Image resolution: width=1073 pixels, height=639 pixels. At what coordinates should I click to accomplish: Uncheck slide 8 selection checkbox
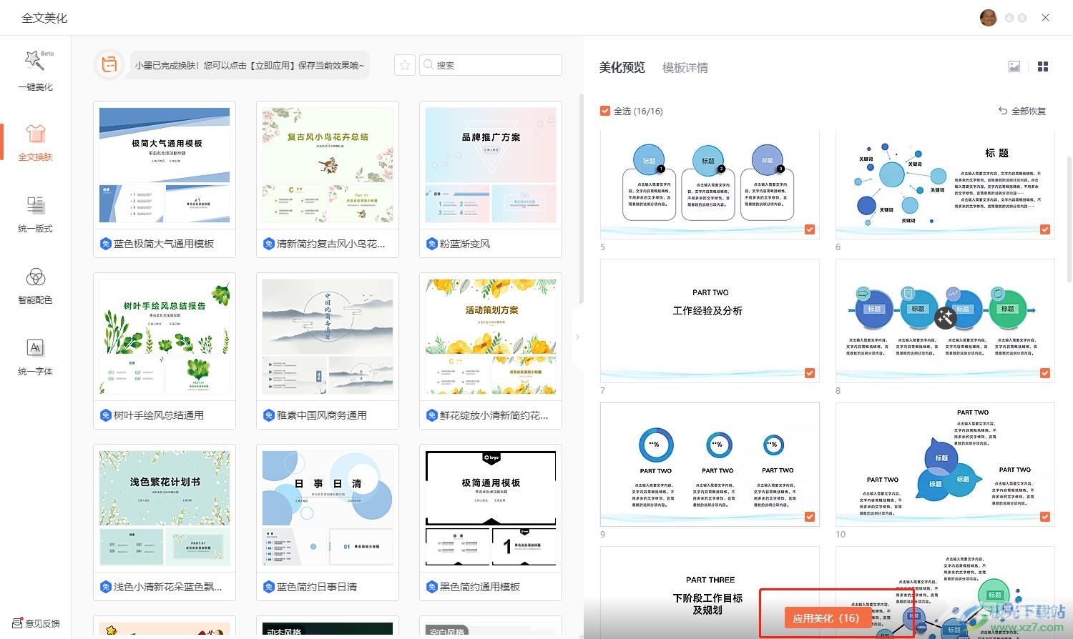tap(1045, 373)
